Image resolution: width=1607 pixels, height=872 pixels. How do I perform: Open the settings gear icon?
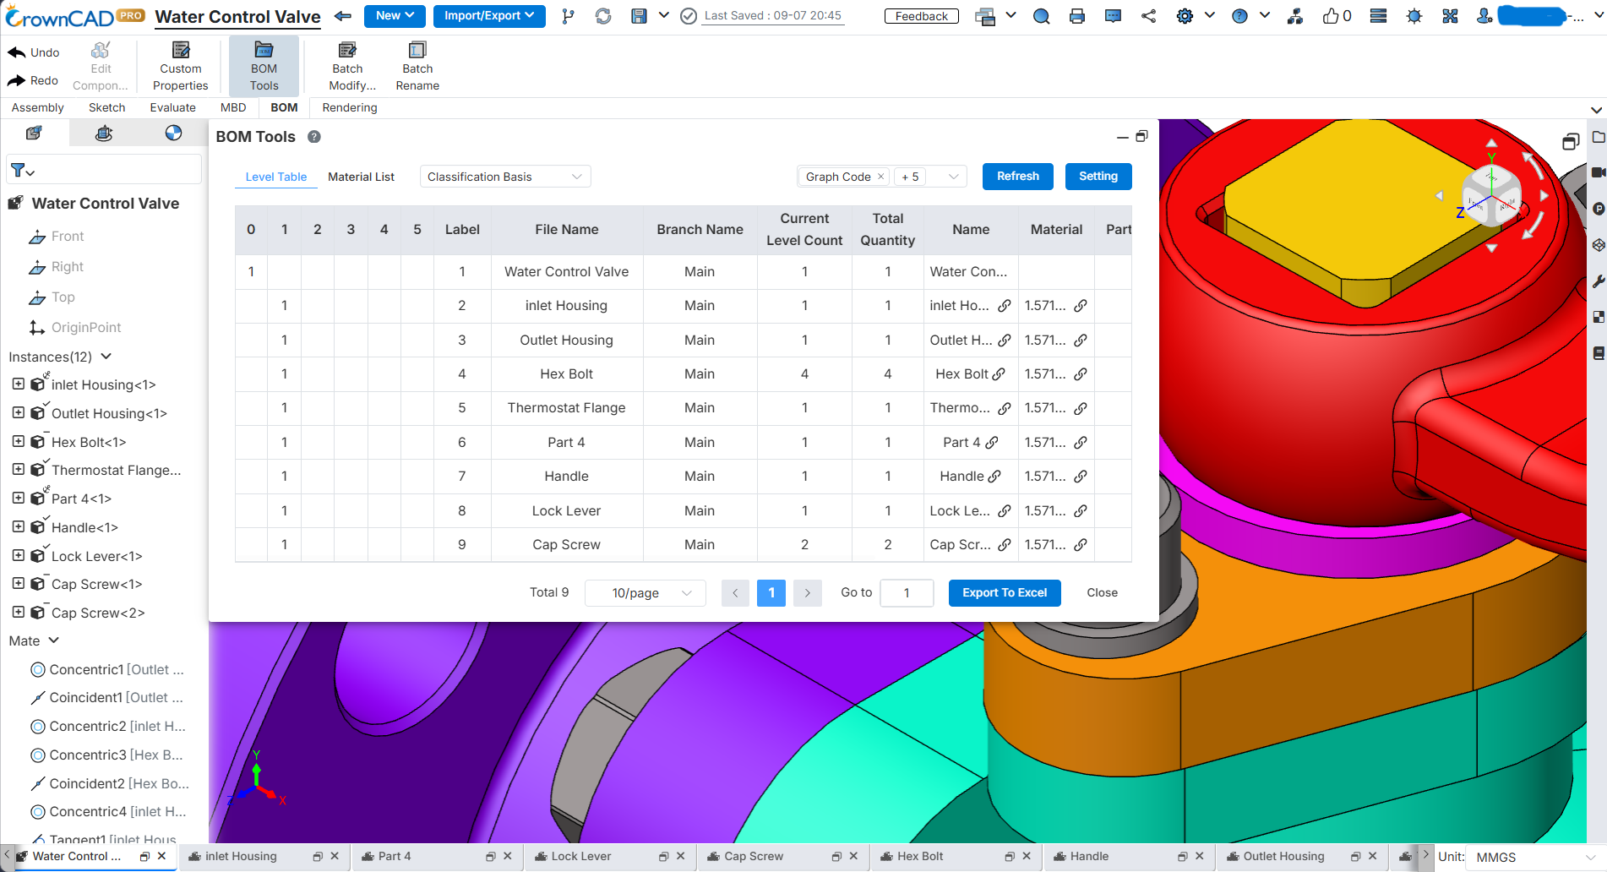click(1185, 16)
